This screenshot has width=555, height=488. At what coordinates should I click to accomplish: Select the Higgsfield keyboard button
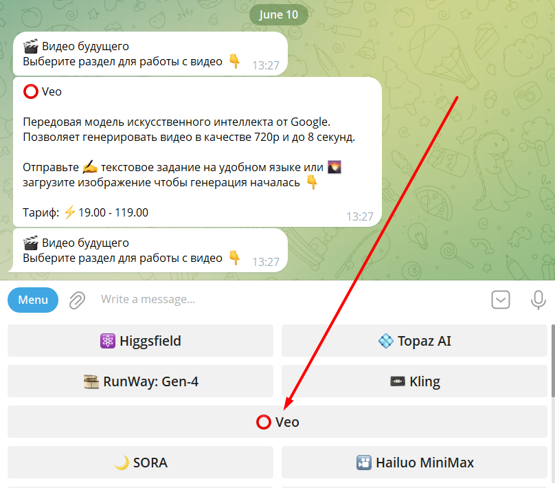click(x=140, y=341)
